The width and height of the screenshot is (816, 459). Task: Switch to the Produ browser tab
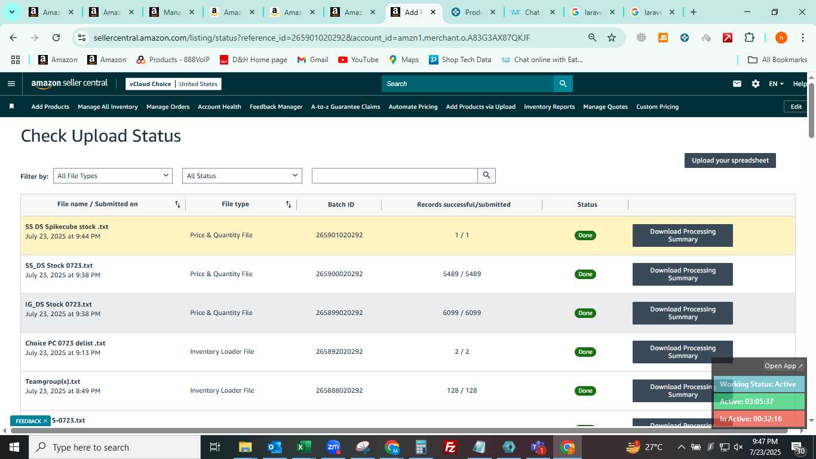tap(473, 12)
